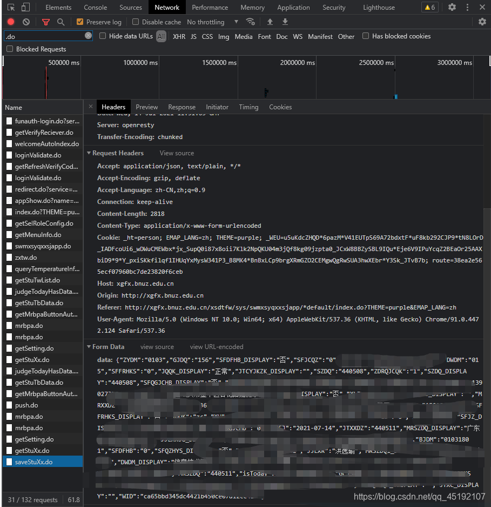Filter requests by Doc type
The image size is (491, 507).
click(x=282, y=37)
